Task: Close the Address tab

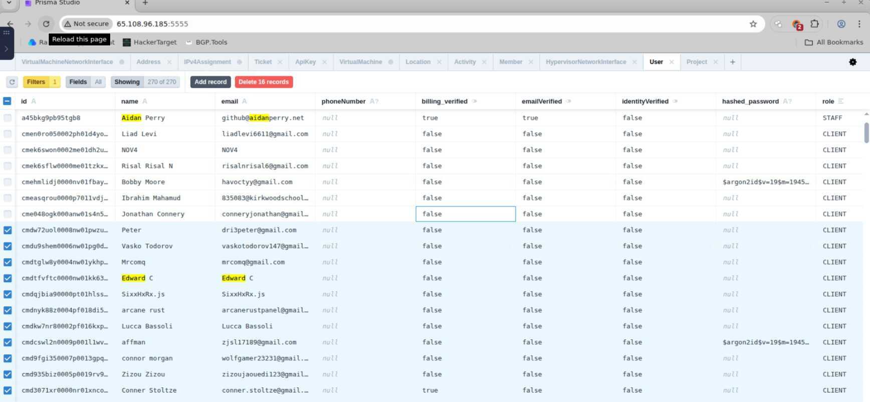Action: pyautogui.click(x=169, y=62)
